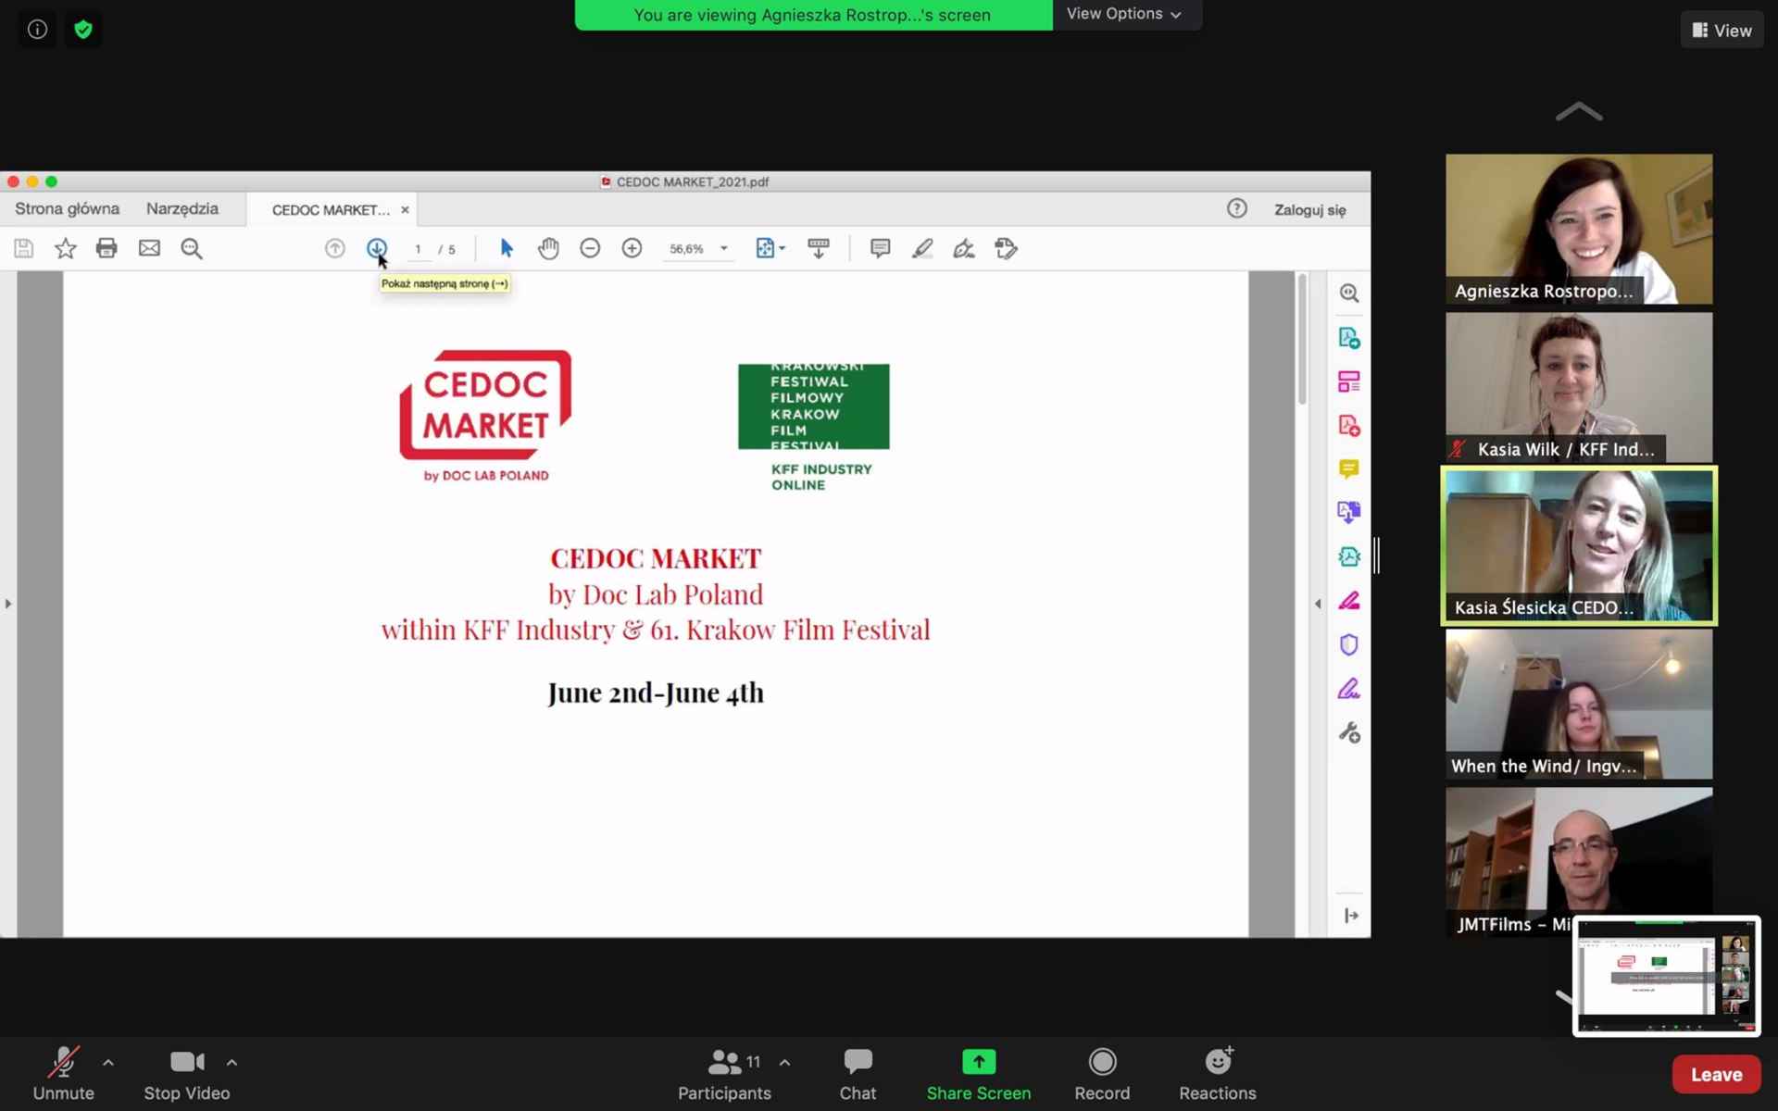1778x1111 pixels.
Task: Open audio options arrow next to Unmute
Action: [x=108, y=1062]
